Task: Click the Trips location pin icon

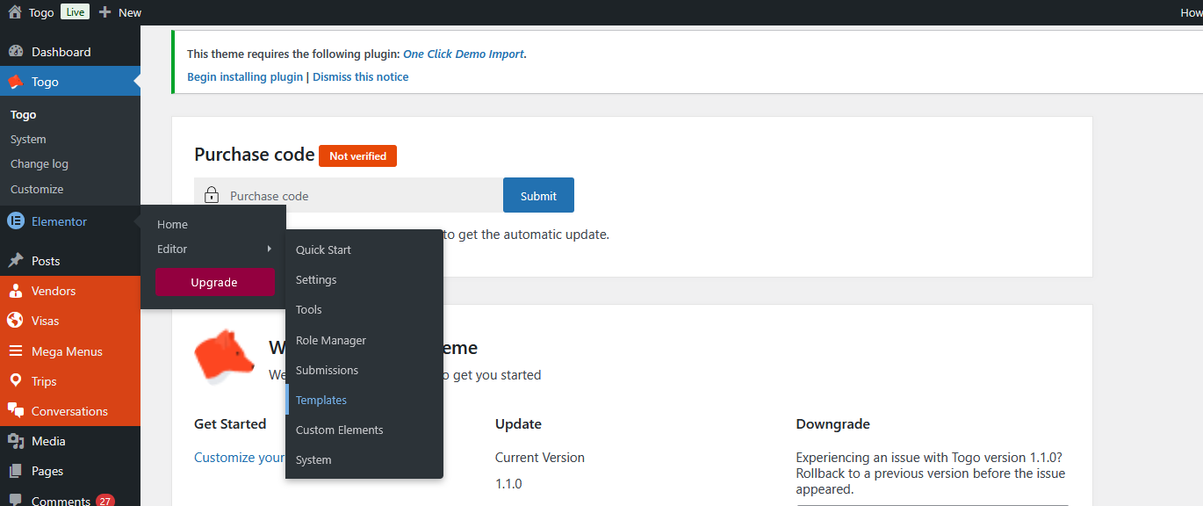Action: click(x=15, y=381)
